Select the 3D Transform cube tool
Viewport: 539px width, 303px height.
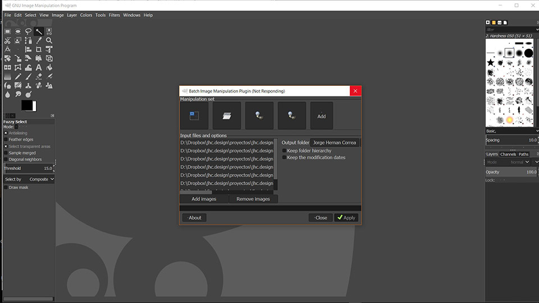49,58
